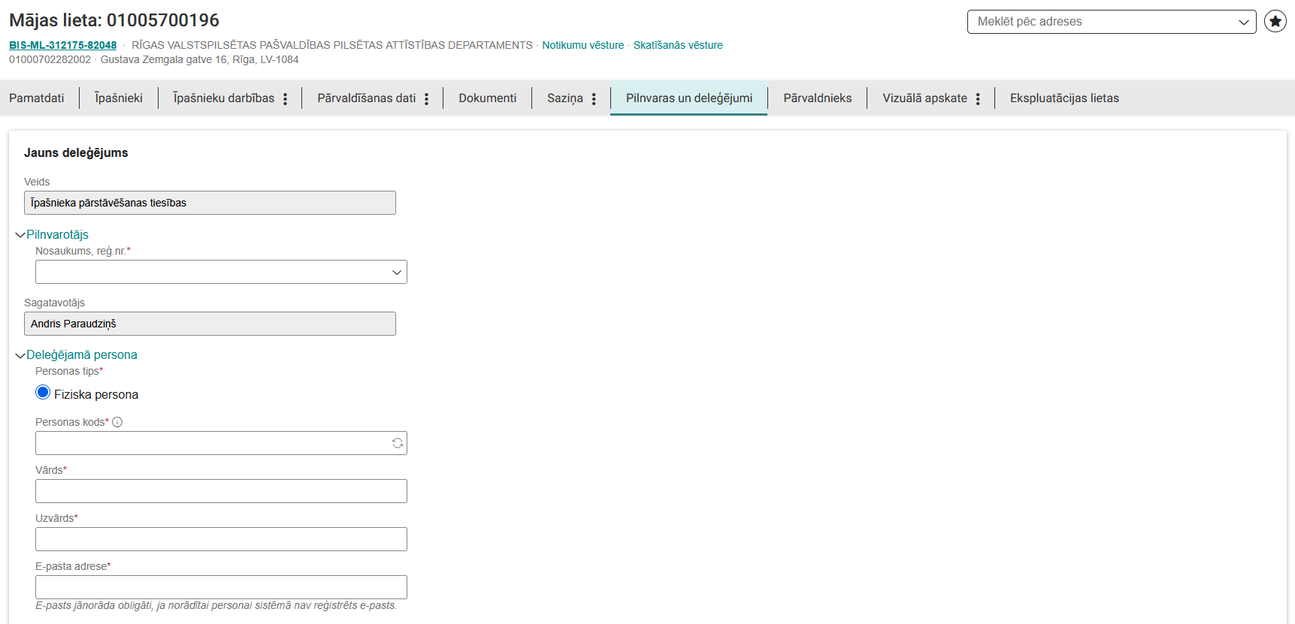Switch to the Dokumenti tab

(x=487, y=98)
